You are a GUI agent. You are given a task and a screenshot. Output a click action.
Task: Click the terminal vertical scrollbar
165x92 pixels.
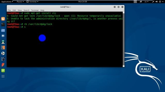click(x=123, y=39)
